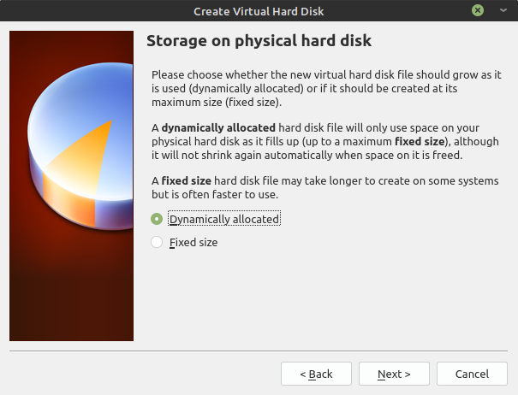Click the introductory 'Please choose whether' paragraph

click(x=326, y=88)
